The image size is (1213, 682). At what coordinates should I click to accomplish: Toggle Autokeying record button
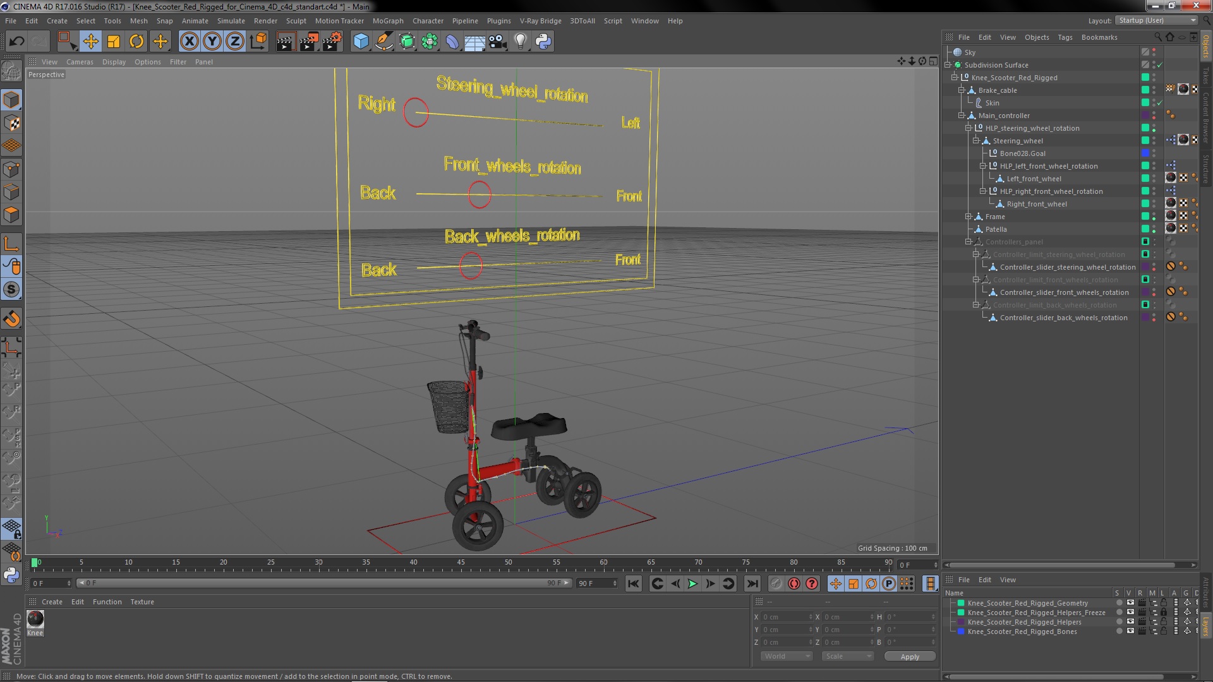click(794, 584)
